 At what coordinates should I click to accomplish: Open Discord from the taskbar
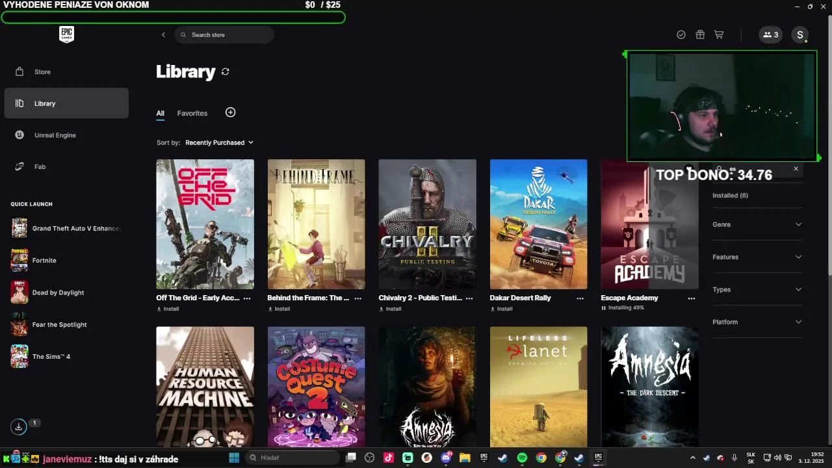447,458
